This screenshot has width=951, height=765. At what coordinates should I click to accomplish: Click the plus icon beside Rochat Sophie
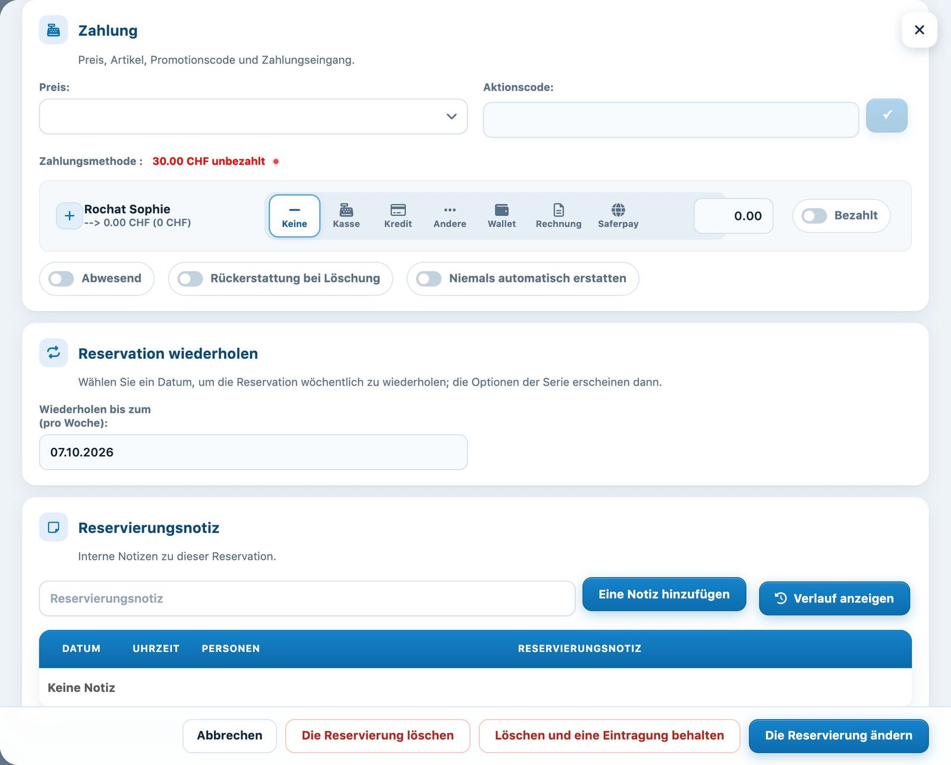(70, 215)
